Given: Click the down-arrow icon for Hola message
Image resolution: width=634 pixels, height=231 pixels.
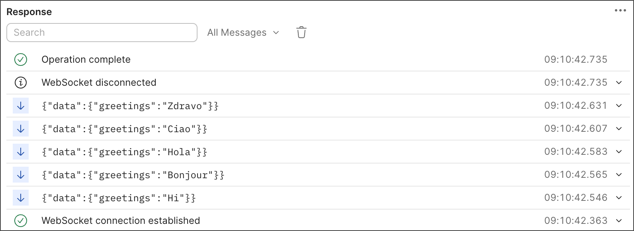Looking at the screenshot, I should pos(21,152).
